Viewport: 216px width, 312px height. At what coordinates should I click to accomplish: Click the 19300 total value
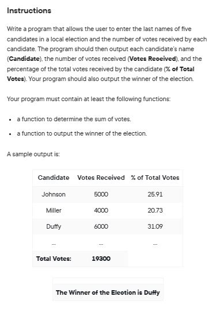pyautogui.click(x=101, y=259)
